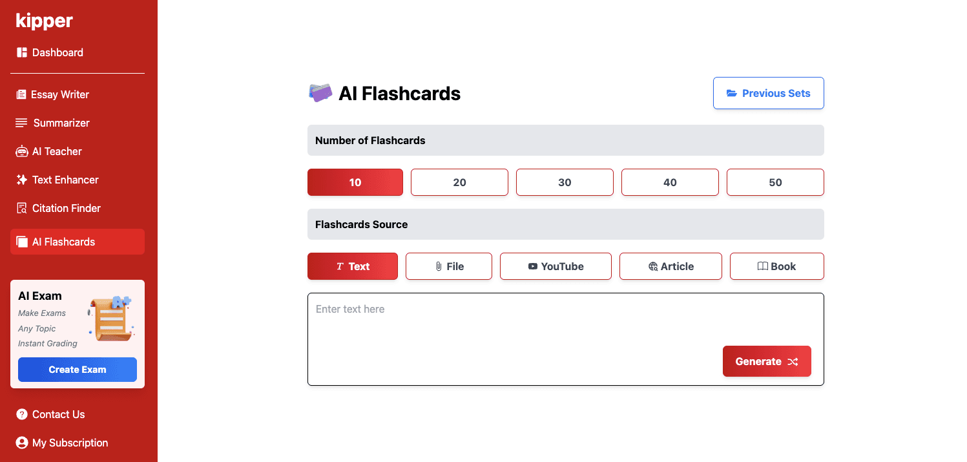Viewport: 967px width, 462px height.
Task: Focus the Enter text here field
Action: [x=566, y=339]
